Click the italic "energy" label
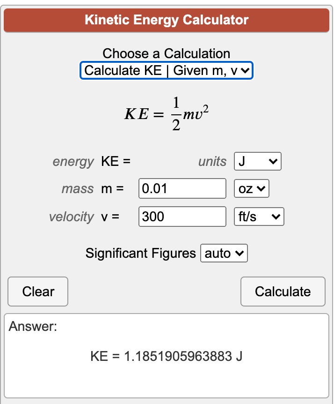The image size is (334, 404). tap(73, 162)
